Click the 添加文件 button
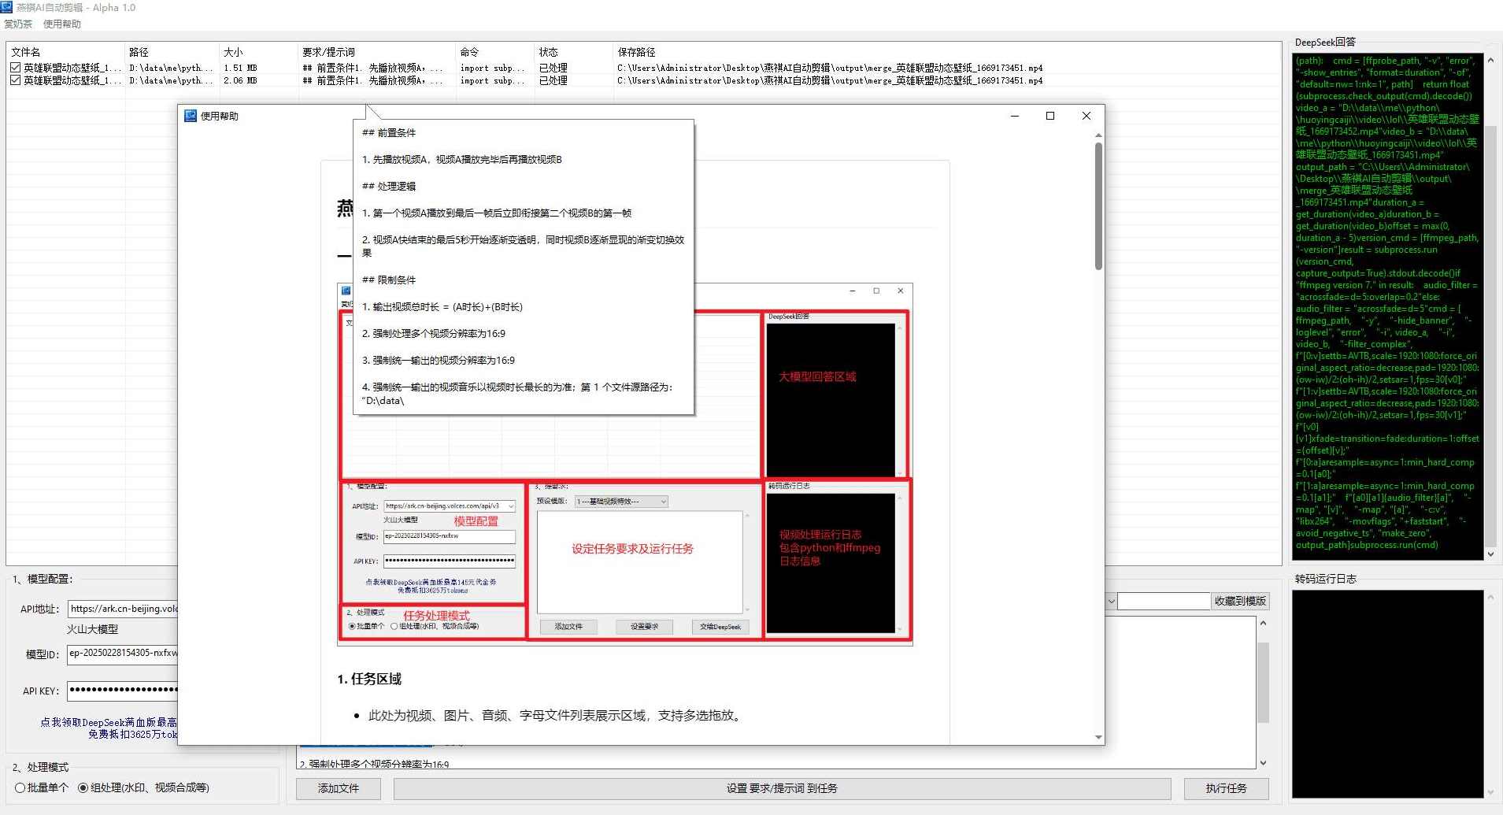1503x815 pixels. tap(337, 787)
